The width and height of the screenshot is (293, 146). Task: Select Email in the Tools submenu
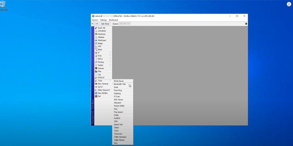coord(123,87)
